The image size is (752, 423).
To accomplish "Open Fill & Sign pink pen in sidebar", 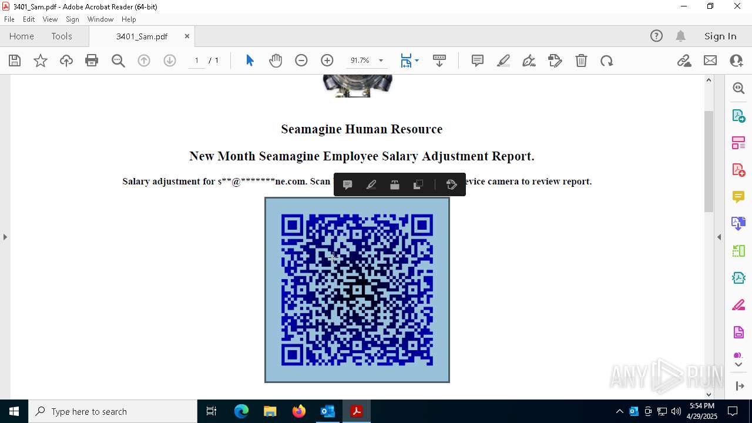I will click(x=738, y=305).
